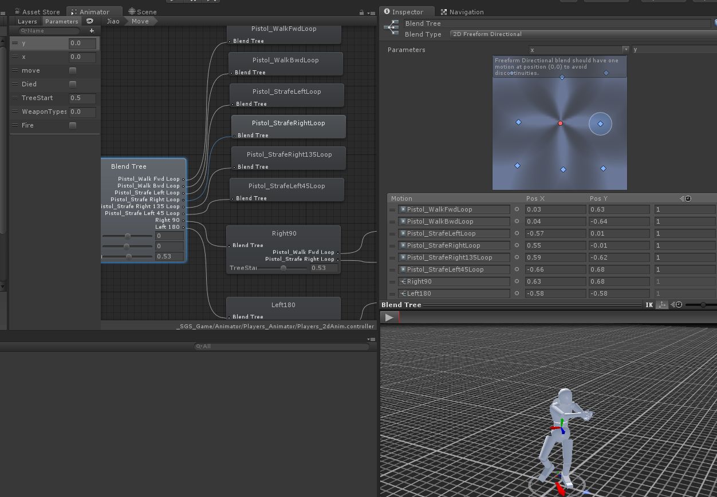Screen dimensions: 717x497
Task: Open the x parameter dropdown
Action: [578, 50]
